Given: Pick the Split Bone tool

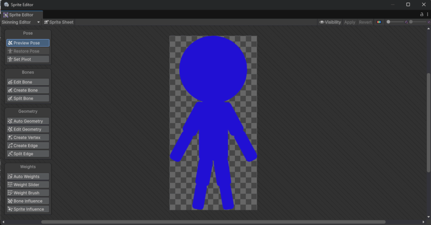Looking at the screenshot, I should pyautogui.click(x=28, y=98).
